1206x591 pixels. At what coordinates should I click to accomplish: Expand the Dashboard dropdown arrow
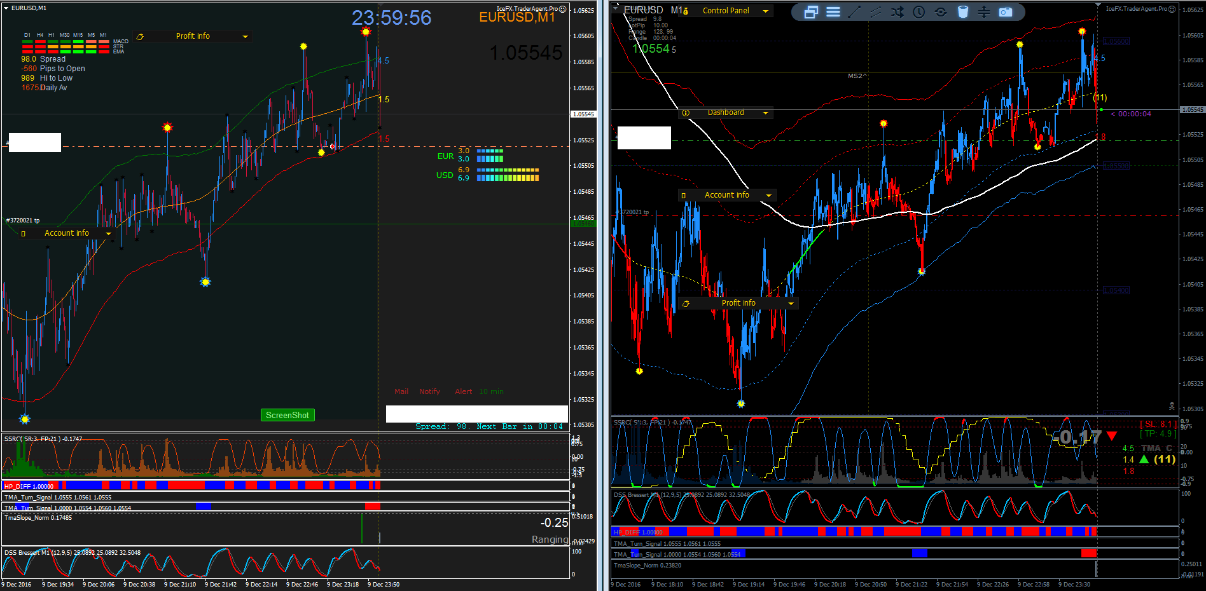[x=765, y=113]
